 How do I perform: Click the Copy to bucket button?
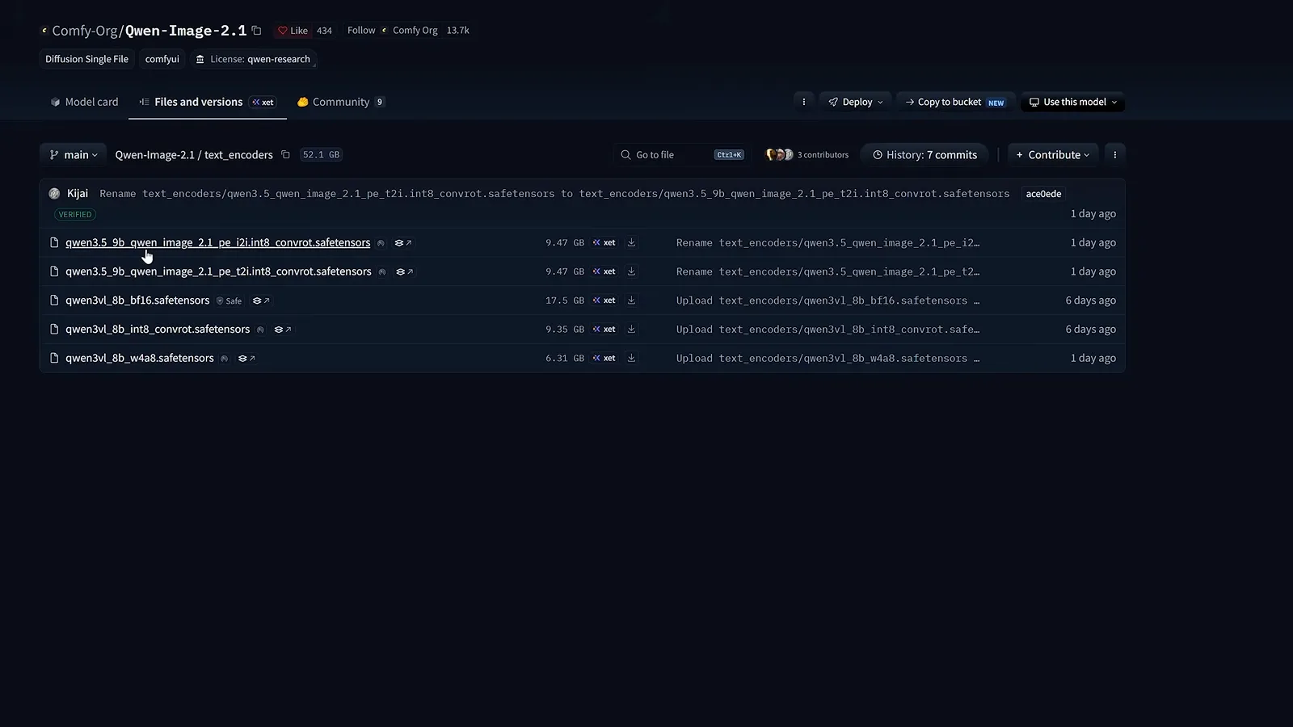tap(955, 102)
